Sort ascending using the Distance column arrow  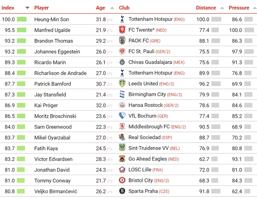[222, 8]
